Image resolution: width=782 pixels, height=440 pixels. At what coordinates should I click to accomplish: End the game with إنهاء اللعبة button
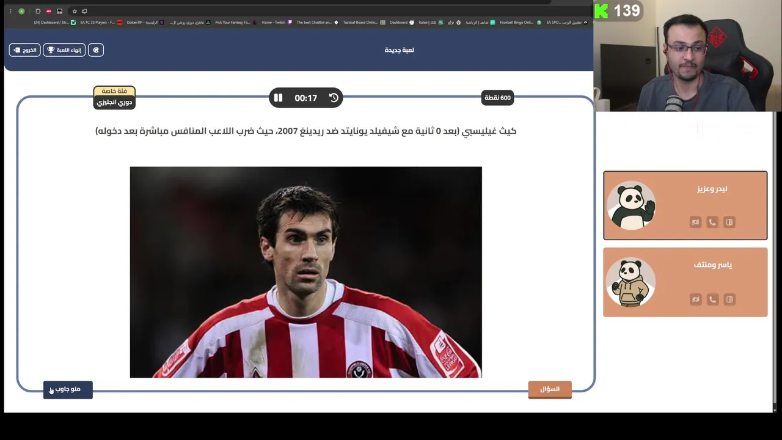pyautogui.click(x=64, y=50)
